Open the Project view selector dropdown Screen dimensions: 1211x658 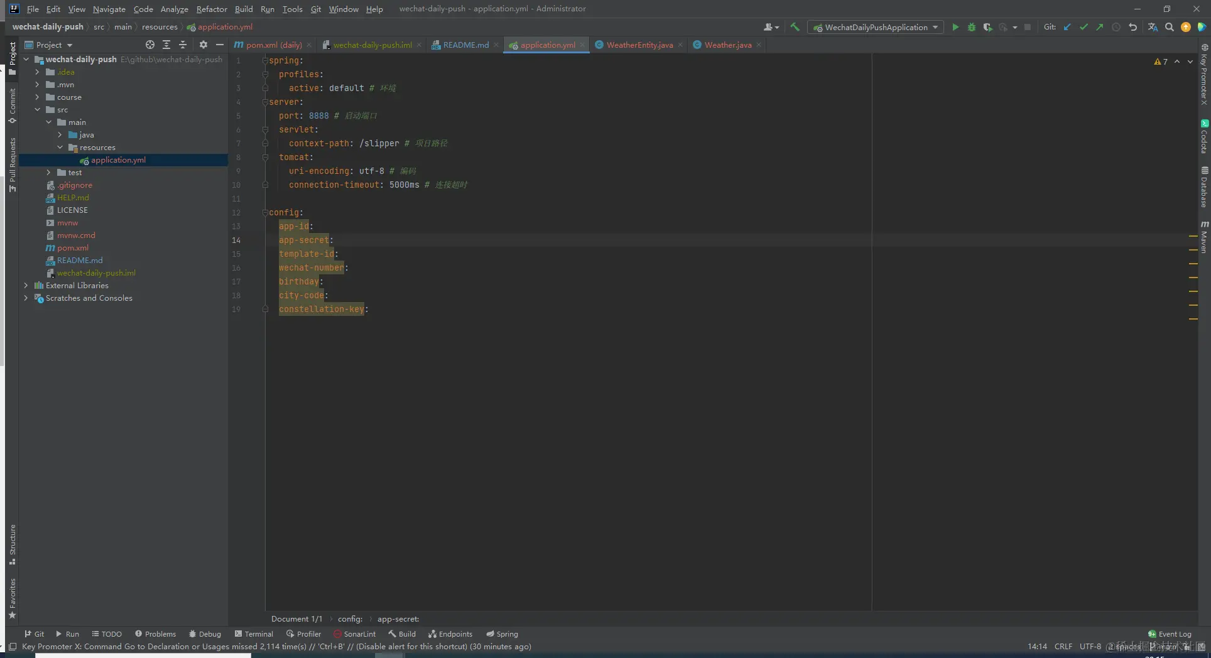pos(49,45)
